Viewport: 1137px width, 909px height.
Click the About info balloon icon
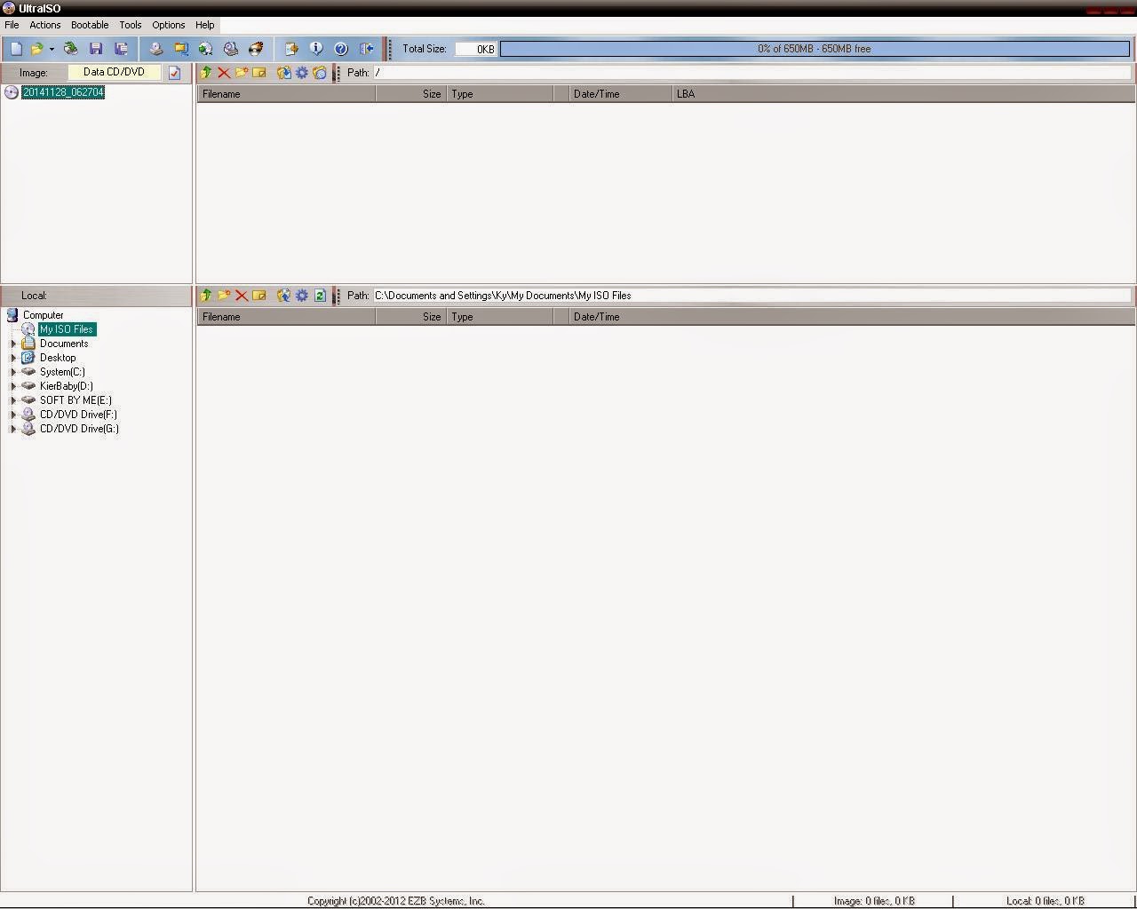click(316, 49)
